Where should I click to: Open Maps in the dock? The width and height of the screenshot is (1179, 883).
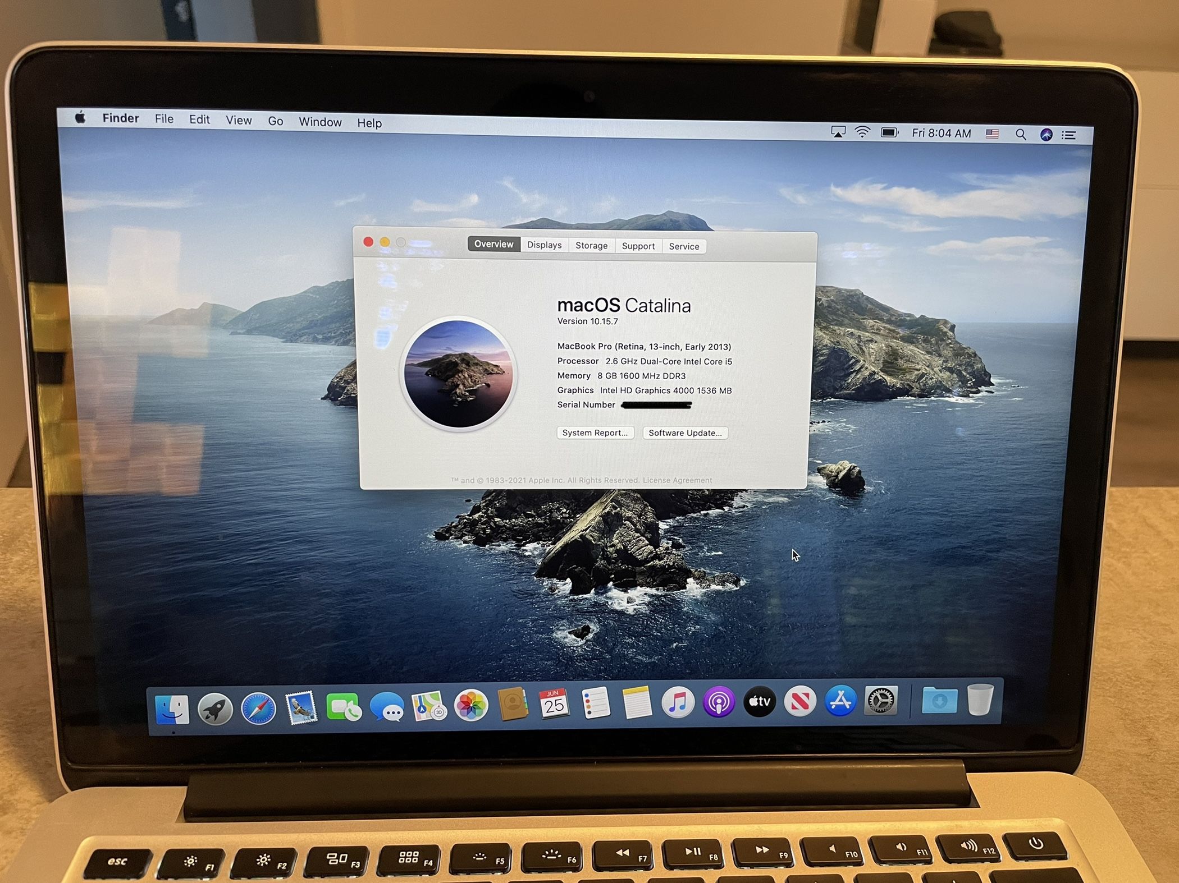pyautogui.click(x=429, y=706)
